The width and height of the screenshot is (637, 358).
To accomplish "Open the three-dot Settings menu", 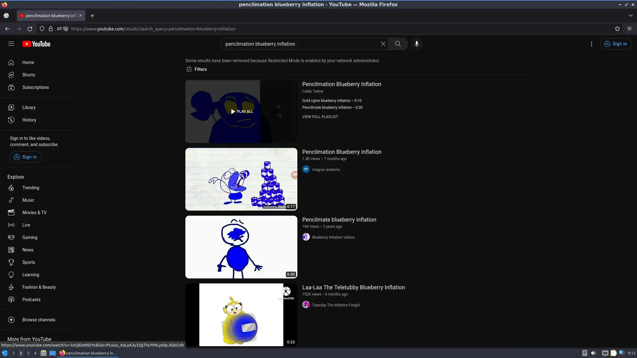I will (591, 44).
